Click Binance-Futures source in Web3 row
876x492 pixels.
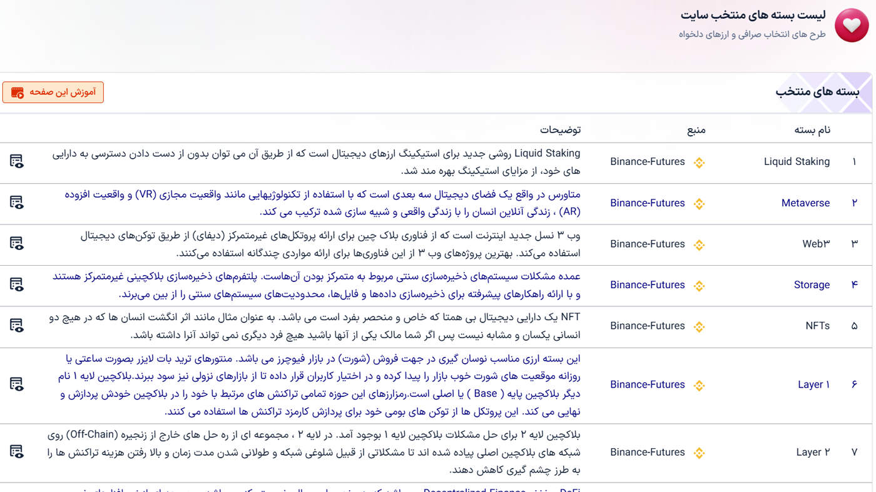[x=648, y=244]
